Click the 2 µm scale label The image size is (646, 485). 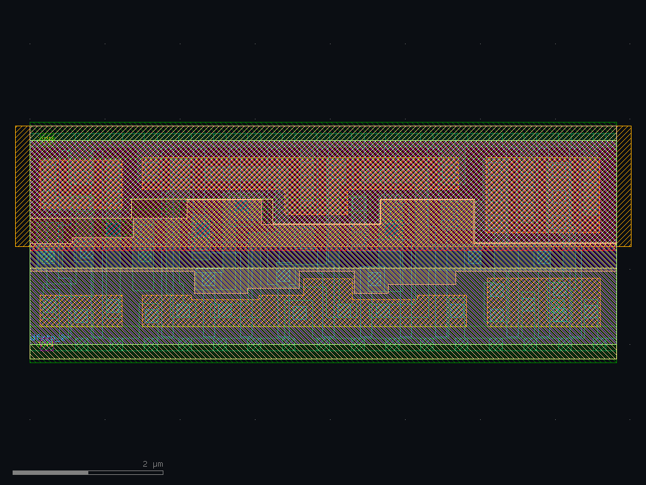[153, 464]
